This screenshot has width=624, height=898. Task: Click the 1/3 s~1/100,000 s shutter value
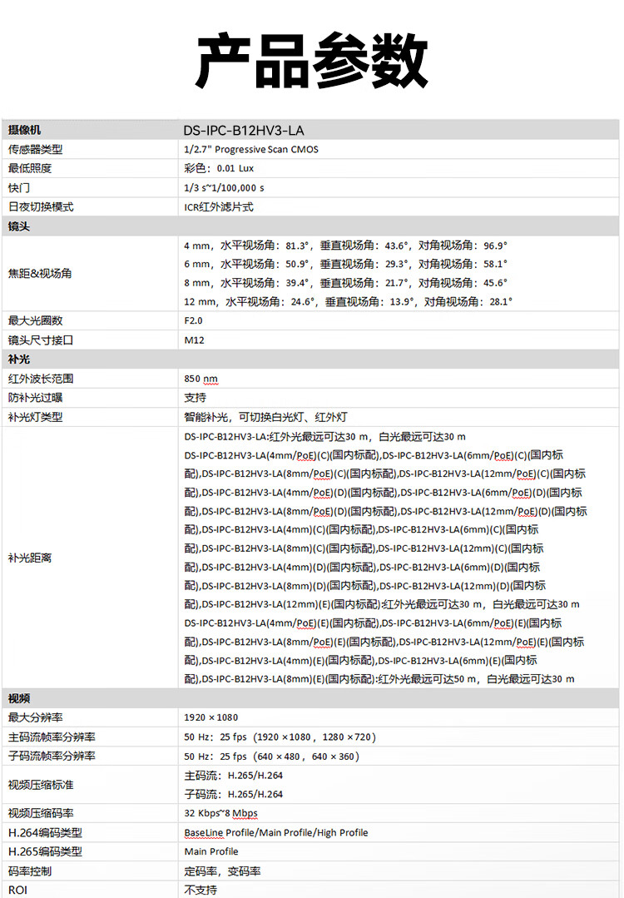(224, 188)
